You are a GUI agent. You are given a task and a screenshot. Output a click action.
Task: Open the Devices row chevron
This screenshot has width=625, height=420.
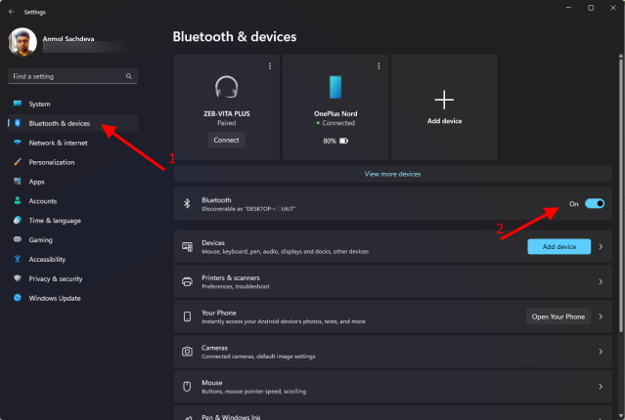[x=600, y=247]
